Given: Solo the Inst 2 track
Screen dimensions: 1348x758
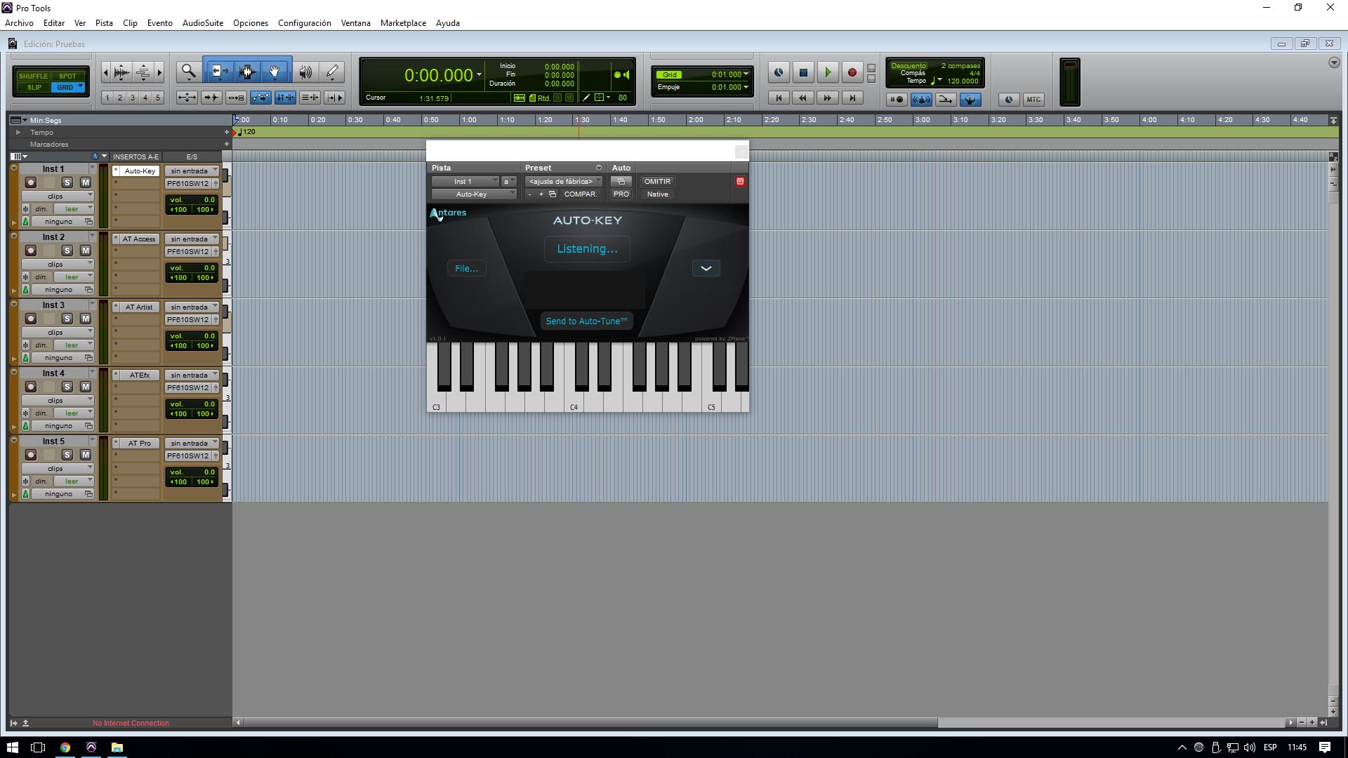Looking at the screenshot, I should point(67,250).
